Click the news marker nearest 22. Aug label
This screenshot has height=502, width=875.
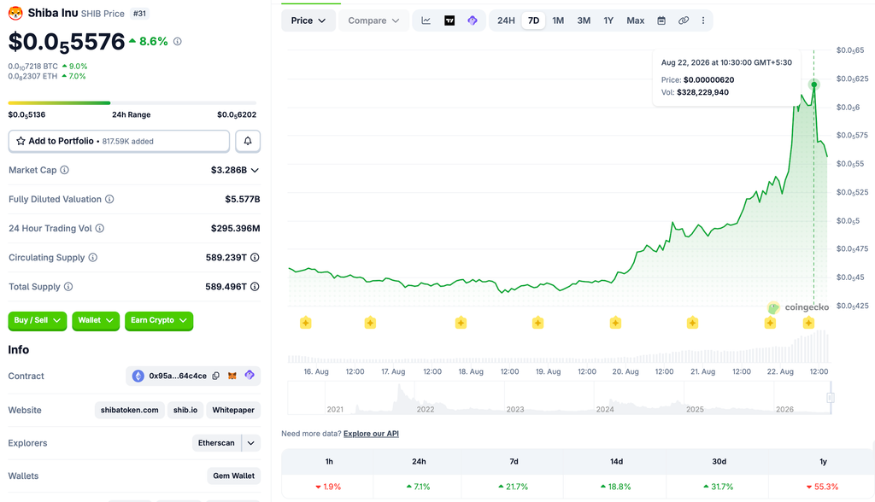pos(770,323)
